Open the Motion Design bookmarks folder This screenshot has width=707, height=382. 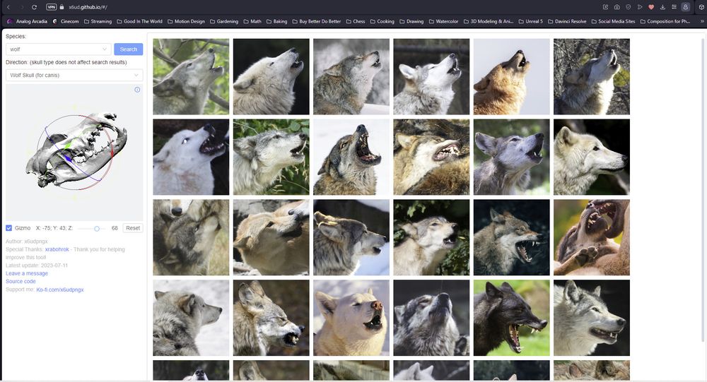pyautogui.click(x=186, y=21)
